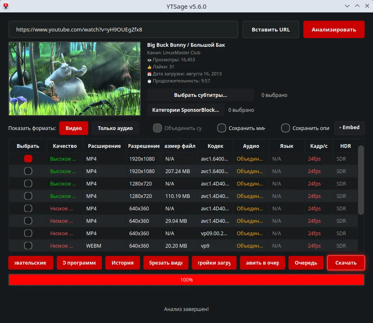Show Видео formats tab

point(74,128)
